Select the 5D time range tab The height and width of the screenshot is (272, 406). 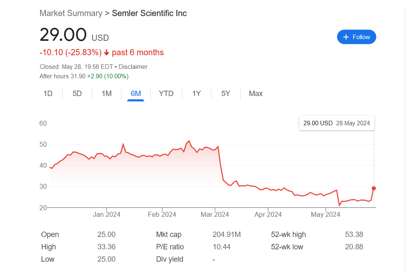click(x=77, y=94)
